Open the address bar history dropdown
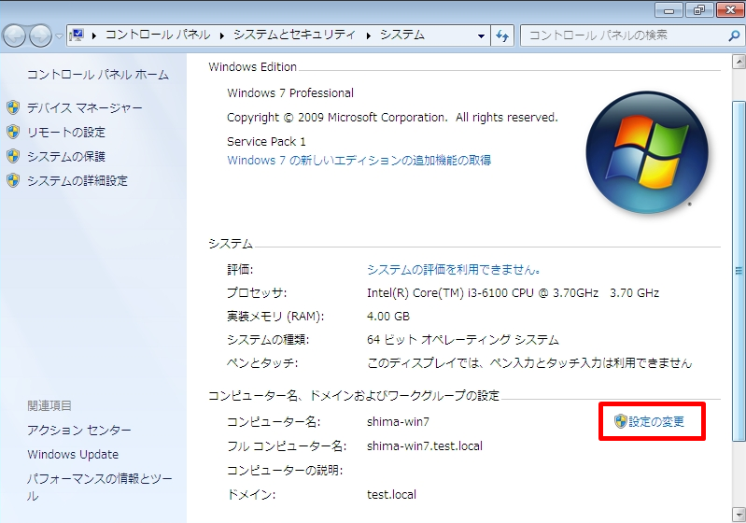 [x=481, y=35]
